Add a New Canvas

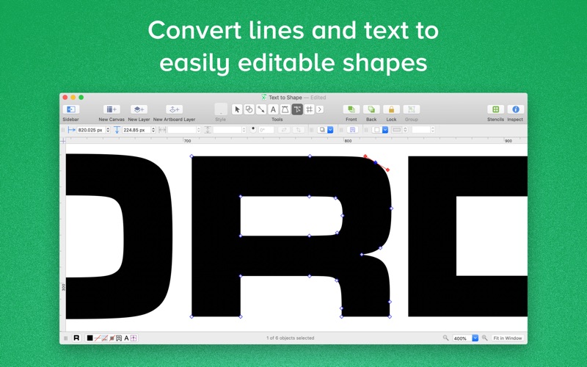pos(112,109)
